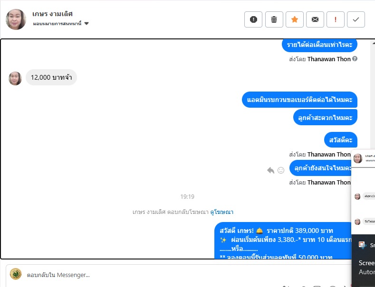The height and width of the screenshot is (287, 375).
Task: Click the 12,000 บาทจ้า message bubble
Action: (x=51, y=77)
